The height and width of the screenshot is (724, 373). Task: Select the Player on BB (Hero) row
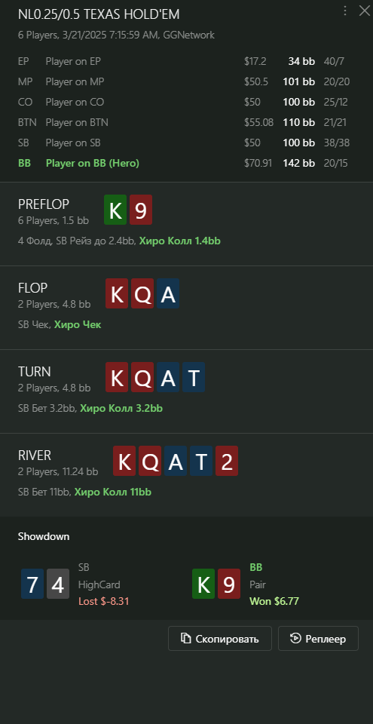point(187,163)
